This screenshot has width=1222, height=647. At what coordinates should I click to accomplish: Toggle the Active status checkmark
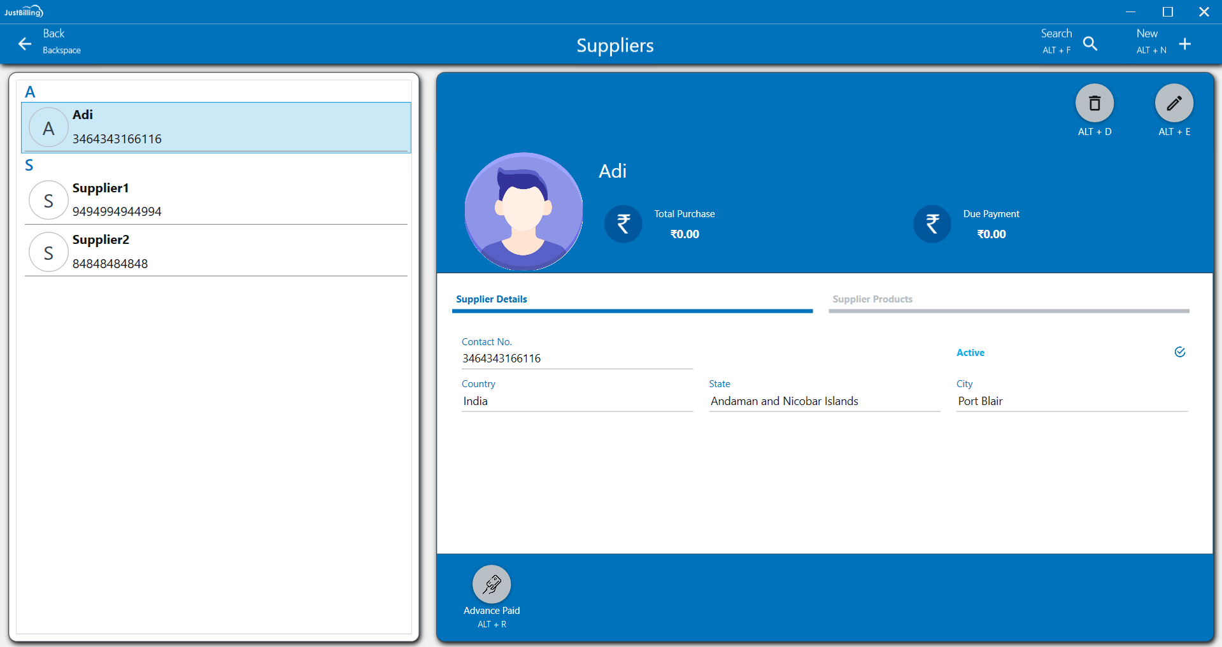click(x=1179, y=352)
